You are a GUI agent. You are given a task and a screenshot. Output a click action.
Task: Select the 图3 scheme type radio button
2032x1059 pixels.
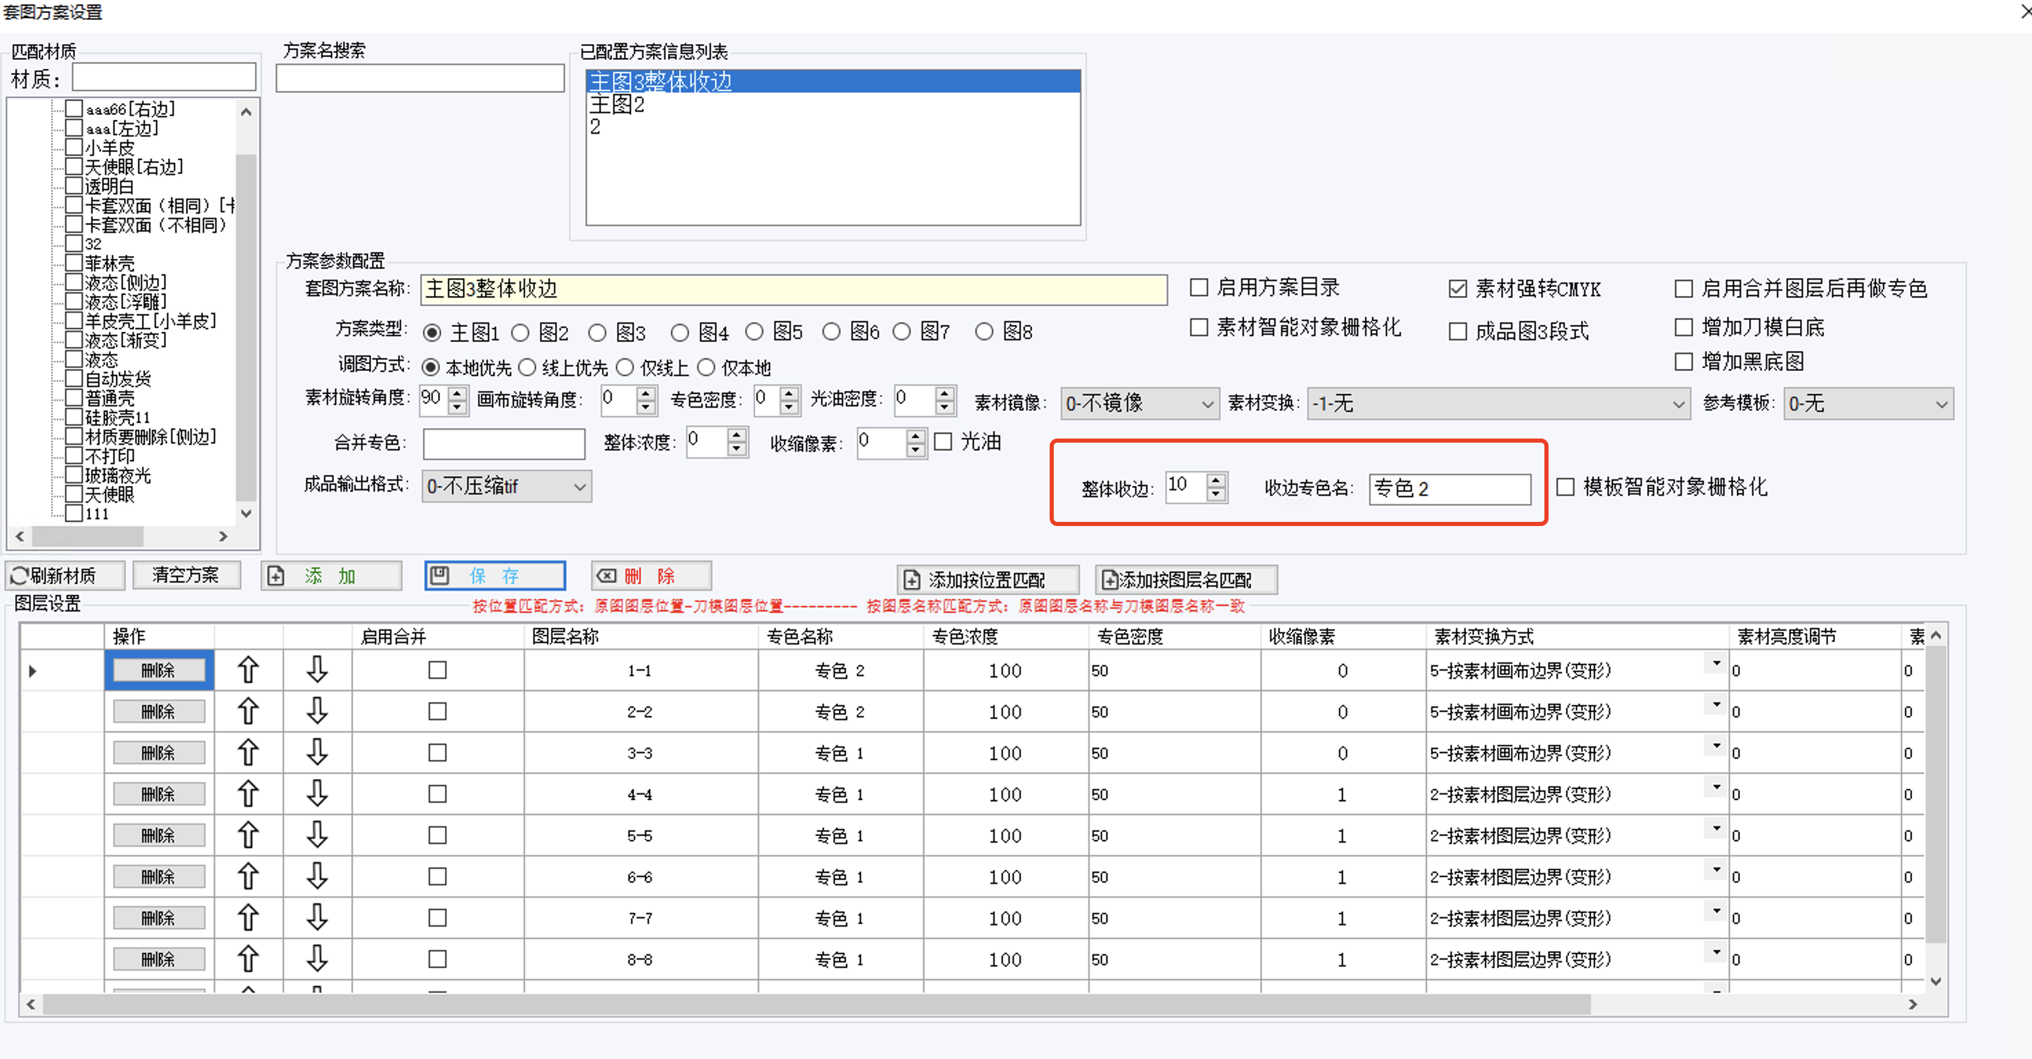(x=597, y=333)
